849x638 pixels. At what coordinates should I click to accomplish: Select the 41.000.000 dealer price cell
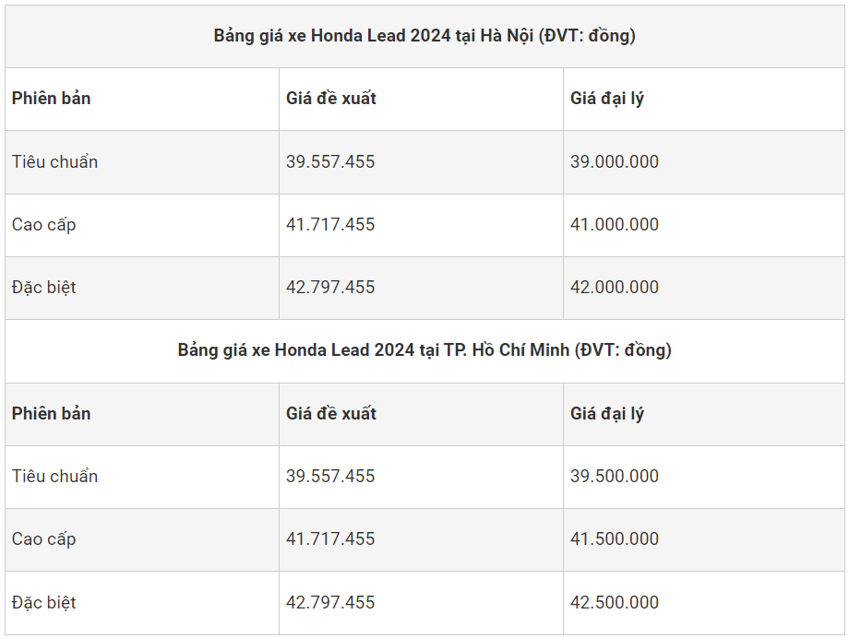pyautogui.click(x=615, y=224)
